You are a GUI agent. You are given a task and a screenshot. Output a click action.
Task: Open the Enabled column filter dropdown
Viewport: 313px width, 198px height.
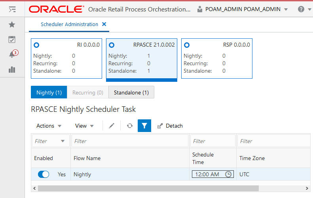pos(63,141)
